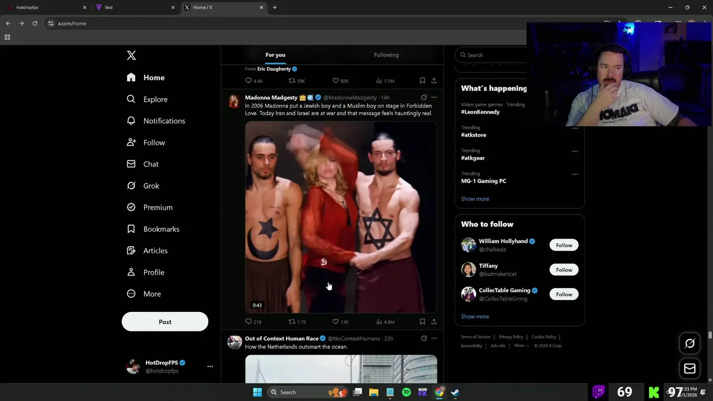The height and width of the screenshot is (401, 713).
Task: Open the Follow sidebar item
Action: coord(146,143)
